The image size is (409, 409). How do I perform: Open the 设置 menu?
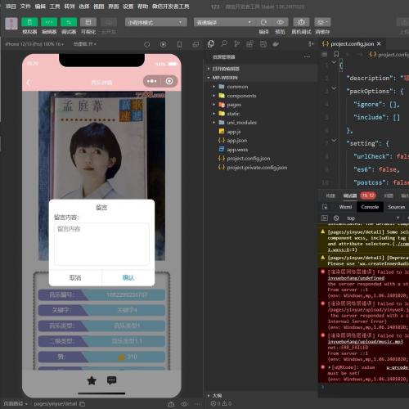(x=128, y=7)
